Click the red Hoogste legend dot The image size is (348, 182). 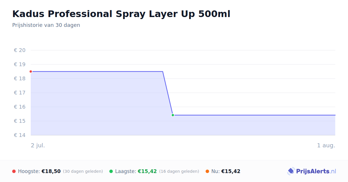[14, 171]
